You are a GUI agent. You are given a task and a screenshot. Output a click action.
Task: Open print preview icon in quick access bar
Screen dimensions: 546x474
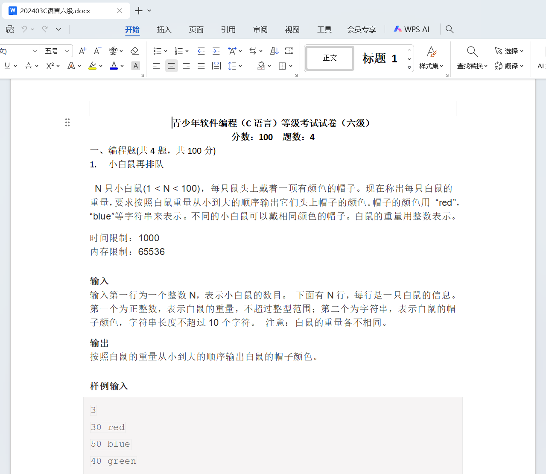(10, 29)
